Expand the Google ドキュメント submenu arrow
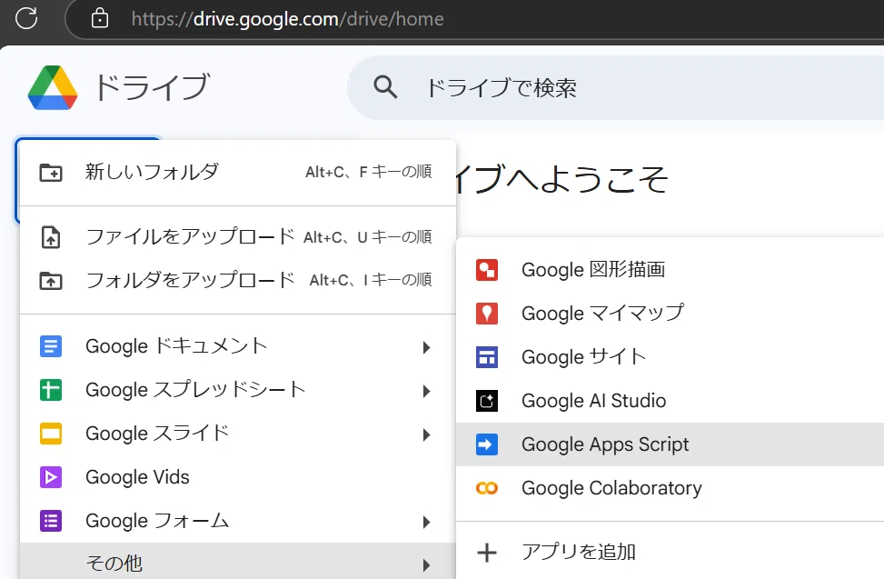Viewport: 884px width, 579px height. pyautogui.click(x=427, y=347)
